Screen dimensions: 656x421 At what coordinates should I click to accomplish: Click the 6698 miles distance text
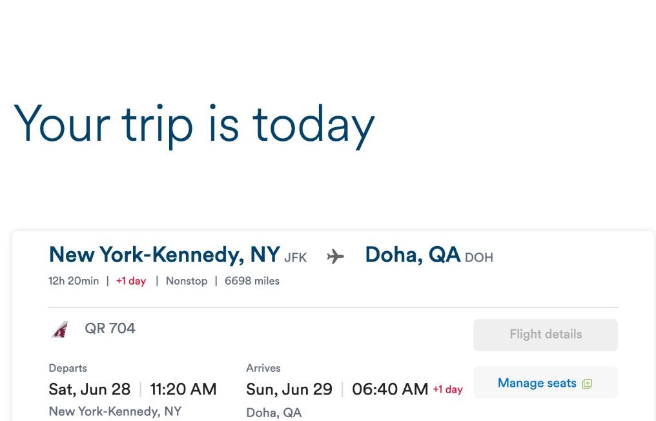pos(252,281)
